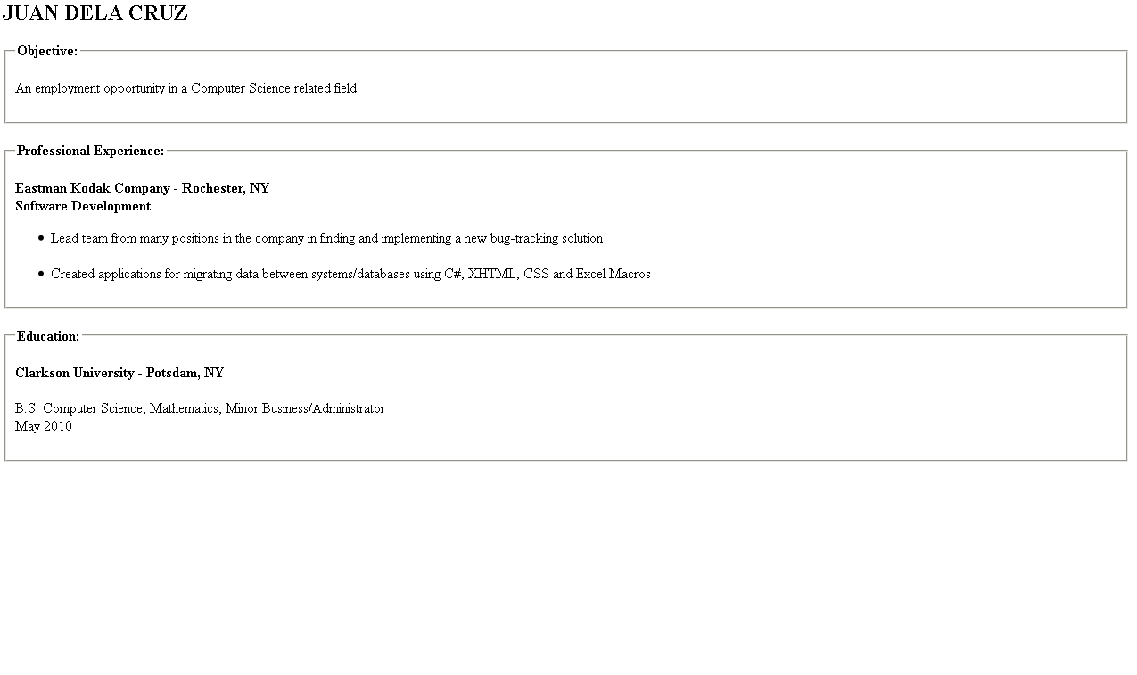Click Clarkson University - Potsdam, NY
The image size is (1137, 675).
click(x=119, y=373)
